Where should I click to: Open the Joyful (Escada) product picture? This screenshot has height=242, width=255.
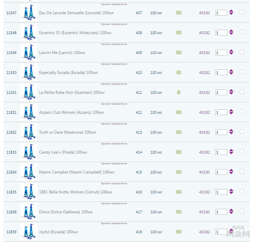click(28, 232)
